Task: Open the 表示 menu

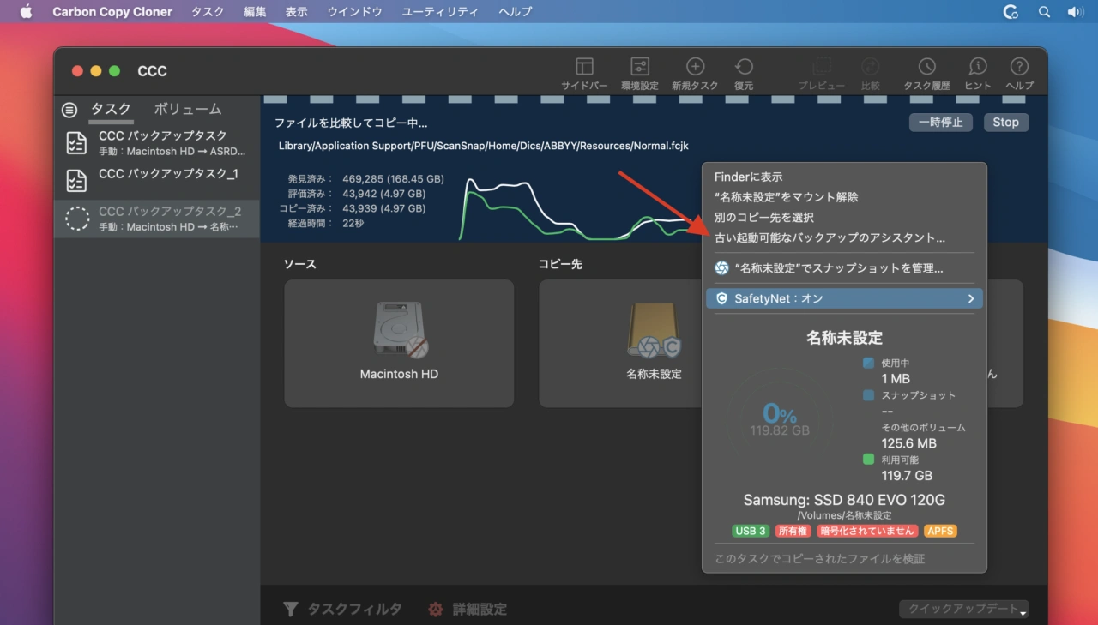Action: coord(297,12)
